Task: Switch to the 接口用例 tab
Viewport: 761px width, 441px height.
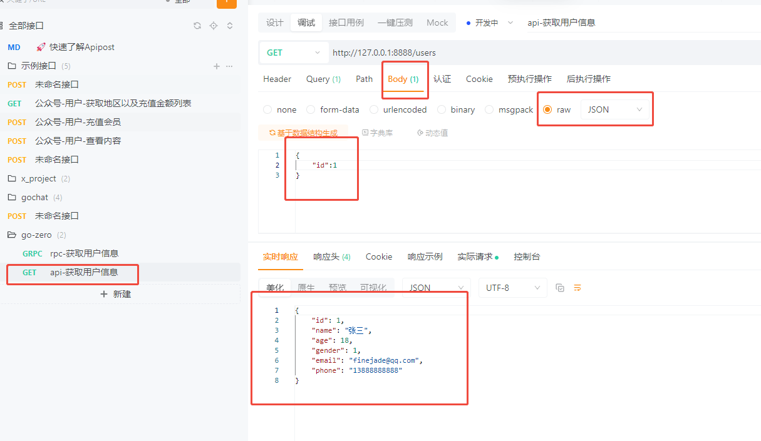Action: (346, 23)
